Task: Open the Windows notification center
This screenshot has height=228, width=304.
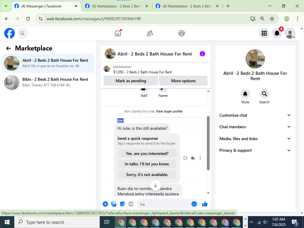Action: [295, 222]
